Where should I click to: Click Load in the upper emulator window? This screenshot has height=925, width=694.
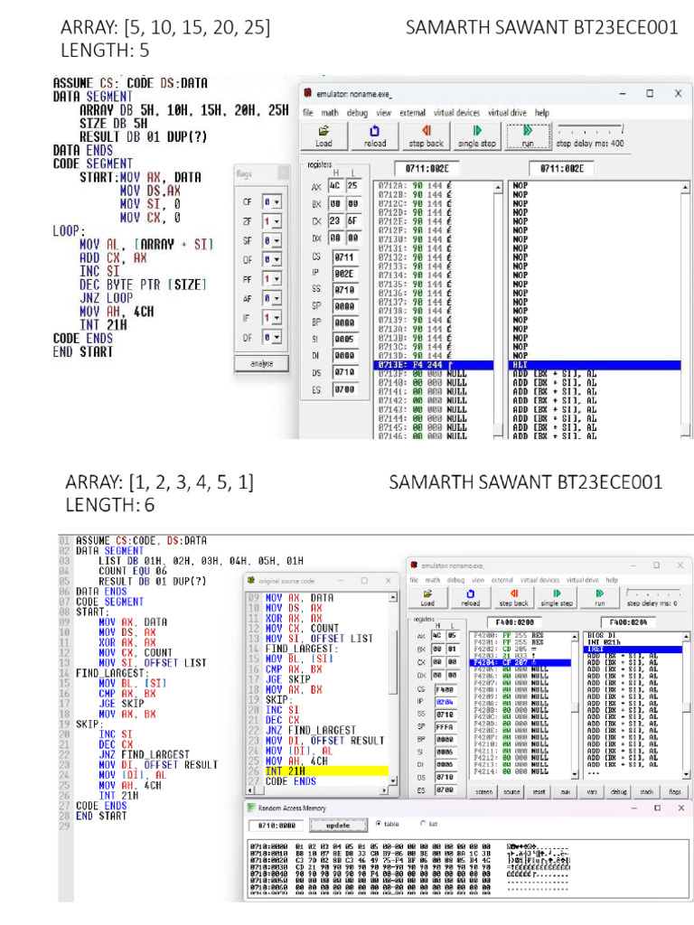(x=324, y=136)
